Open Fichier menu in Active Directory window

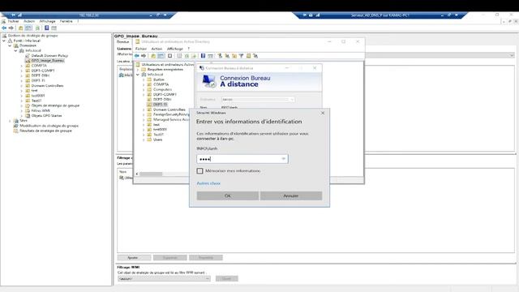[x=140, y=49]
